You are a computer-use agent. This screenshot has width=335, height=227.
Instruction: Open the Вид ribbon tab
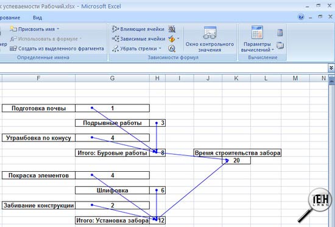coord(37,18)
